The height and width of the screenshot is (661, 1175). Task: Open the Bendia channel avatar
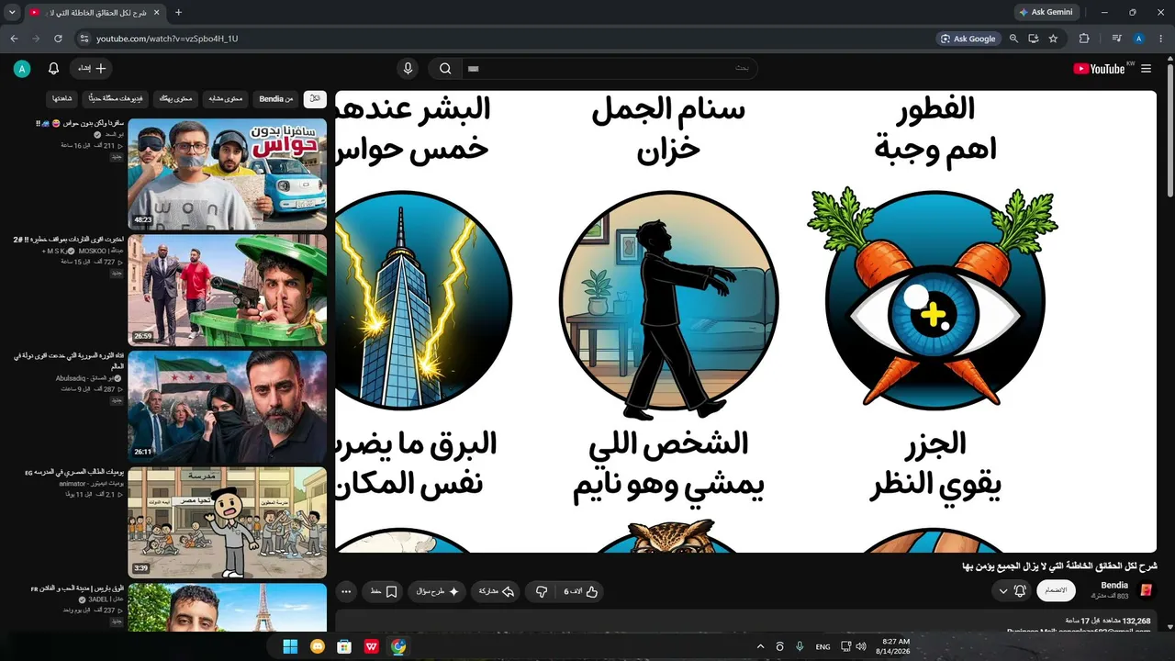click(x=1146, y=590)
